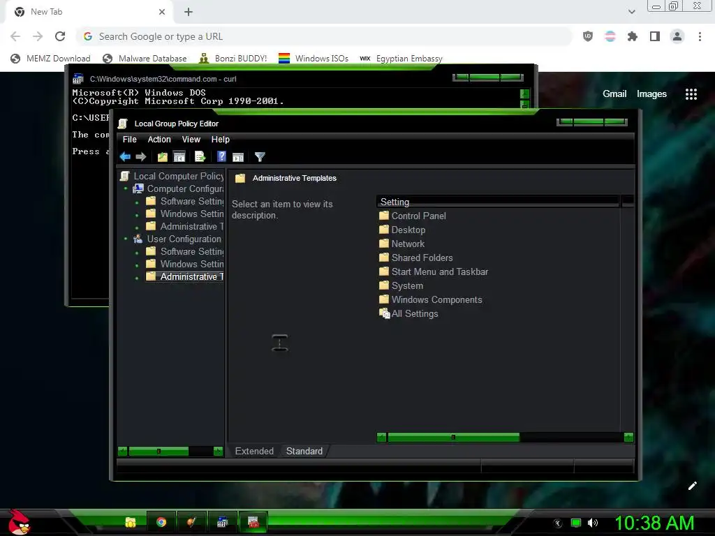Reload the Chrome page

tap(60, 36)
